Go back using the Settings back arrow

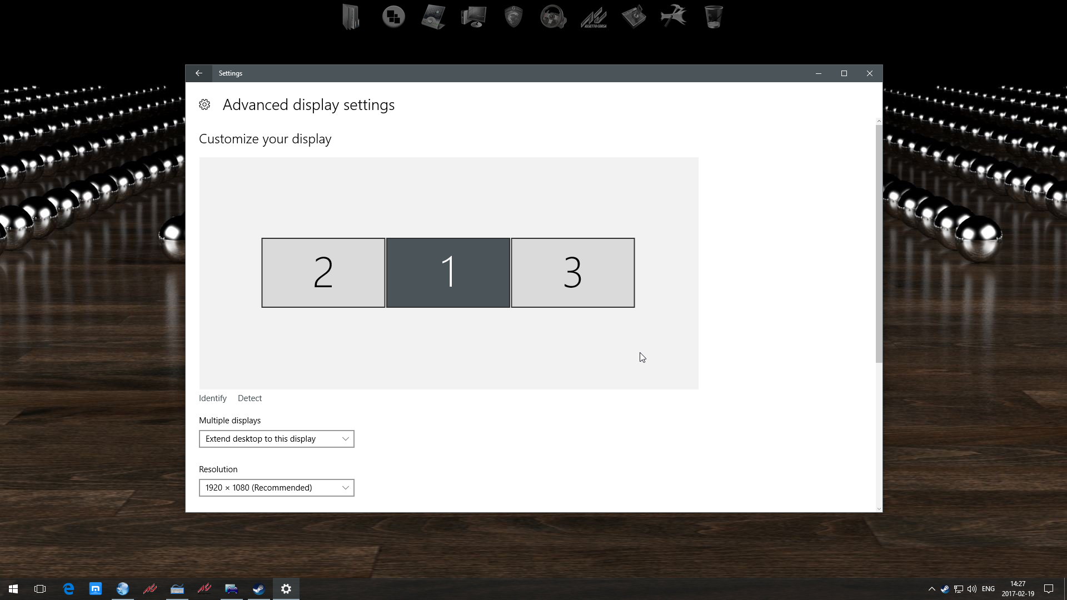199,73
